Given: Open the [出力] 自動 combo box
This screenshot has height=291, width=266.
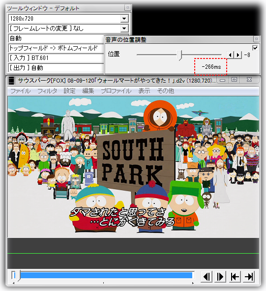Looking at the screenshot, I should coord(56,68).
